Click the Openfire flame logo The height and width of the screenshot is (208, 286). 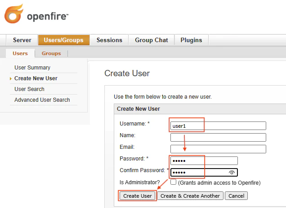(x=14, y=14)
